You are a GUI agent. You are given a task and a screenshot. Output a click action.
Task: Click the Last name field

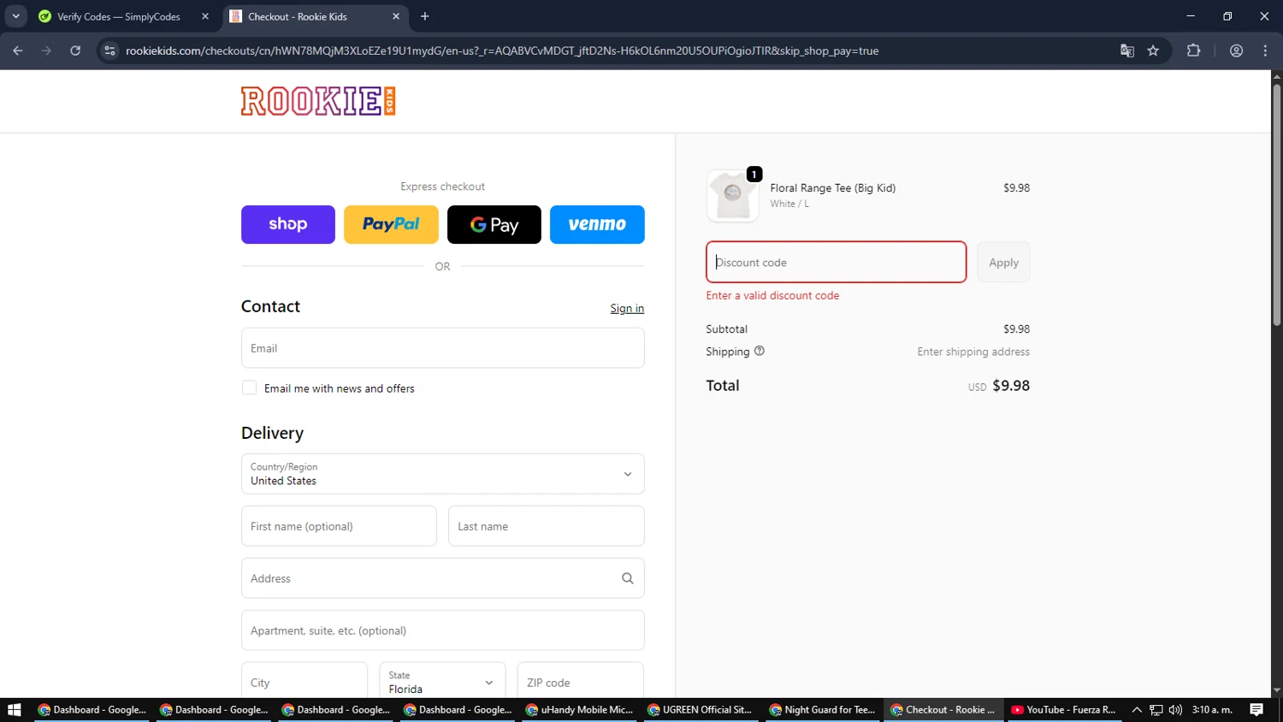coord(547,526)
